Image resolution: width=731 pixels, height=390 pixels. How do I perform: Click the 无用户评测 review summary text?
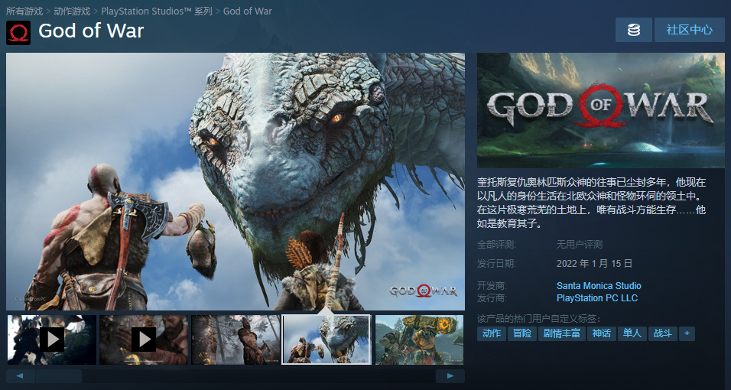[x=580, y=245]
